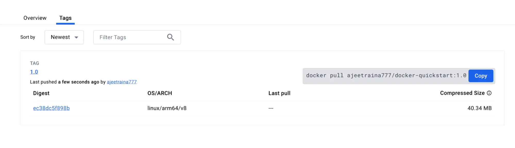
Task: Open the Sort by dropdown
Action: click(x=64, y=37)
